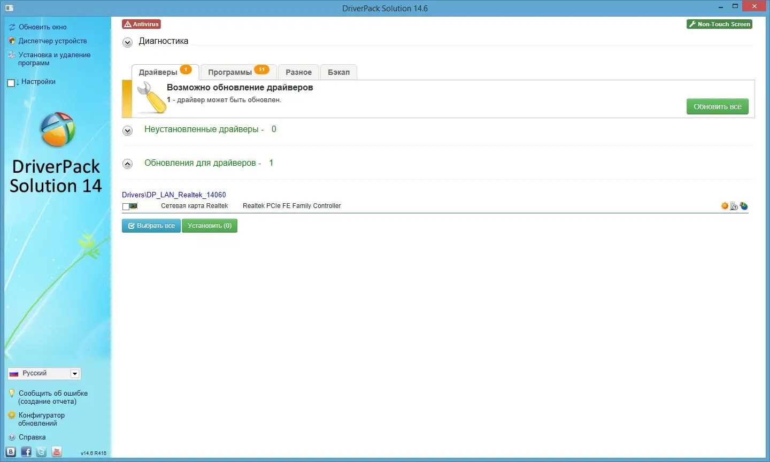Click the OS compatibility globe icon for Realtek
The image size is (770, 462).
point(744,205)
